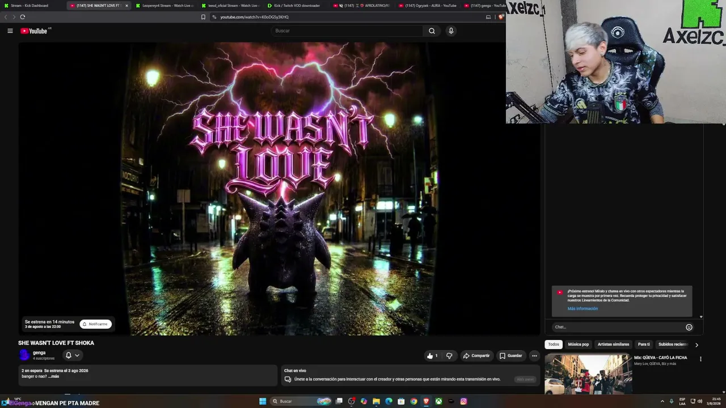
Task: Open Microsoft Store from taskbar
Action: [x=401, y=401]
